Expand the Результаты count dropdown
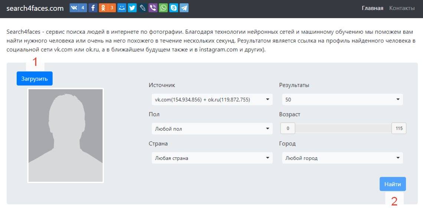This screenshot has width=423, height=211. coord(342,99)
